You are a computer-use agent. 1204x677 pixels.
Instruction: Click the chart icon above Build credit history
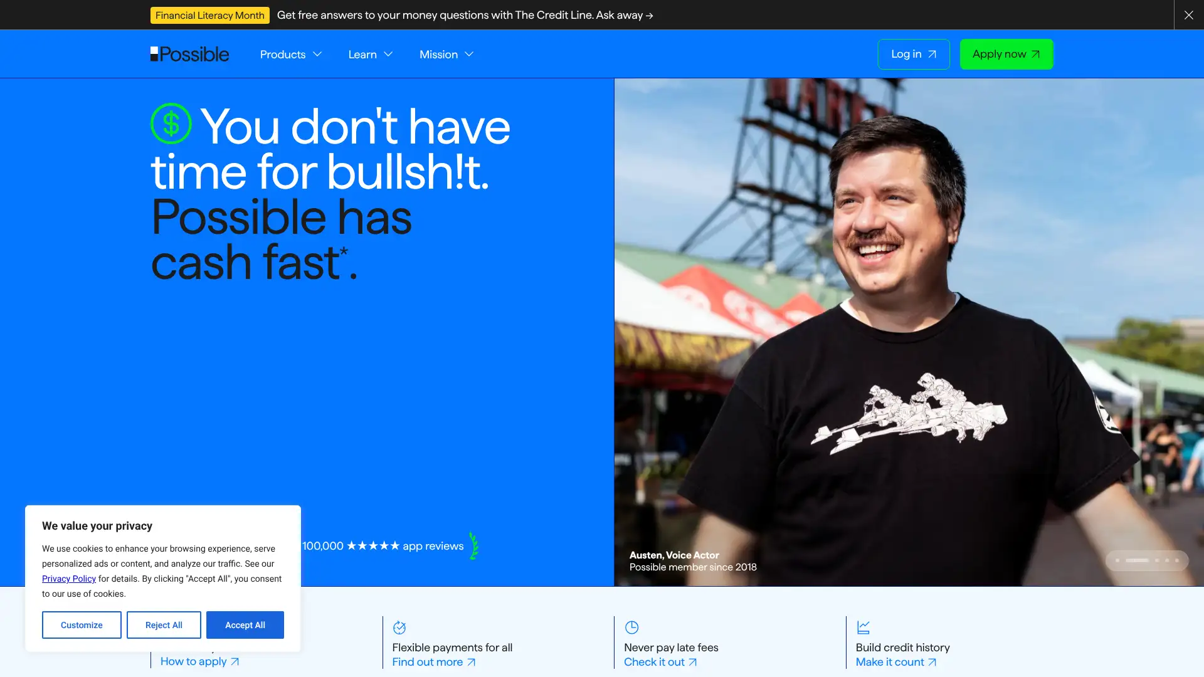[x=863, y=627]
